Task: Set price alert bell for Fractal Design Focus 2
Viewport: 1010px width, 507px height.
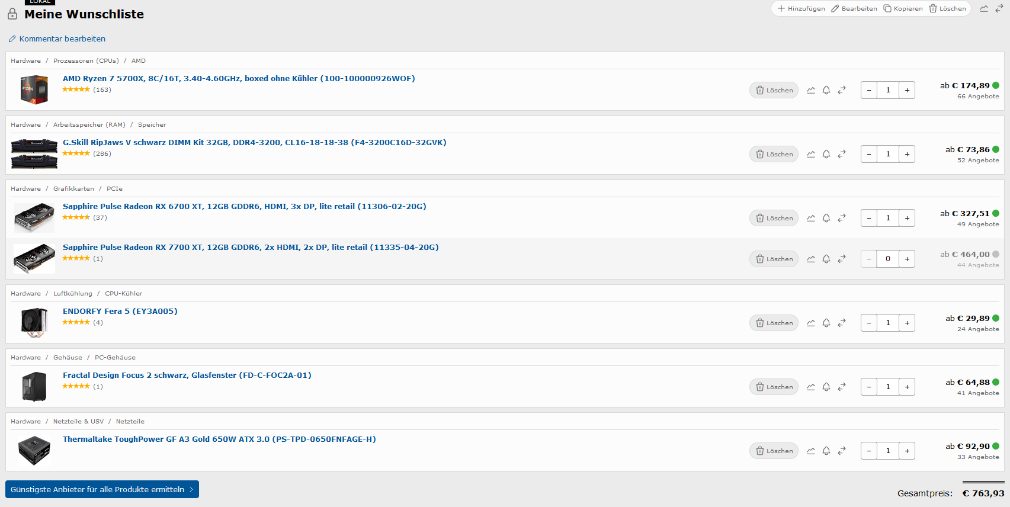Action: (826, 387)
